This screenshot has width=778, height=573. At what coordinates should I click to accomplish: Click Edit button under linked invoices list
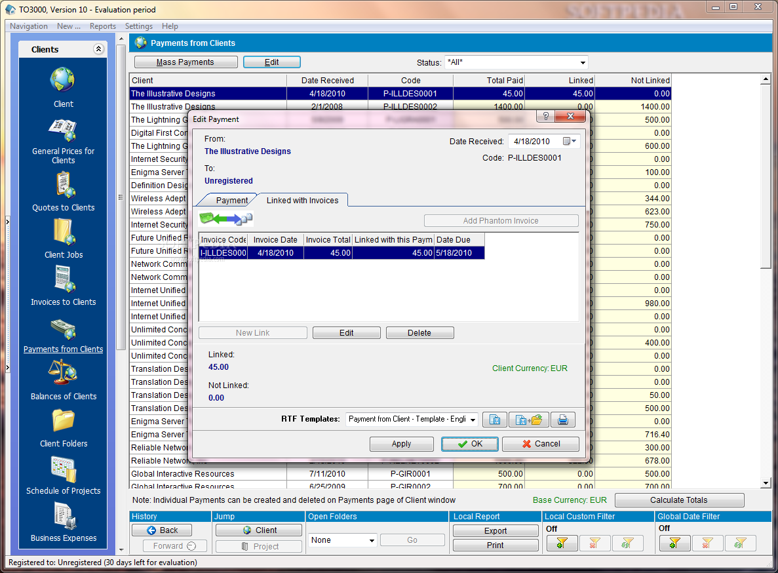tap(346, 333)
